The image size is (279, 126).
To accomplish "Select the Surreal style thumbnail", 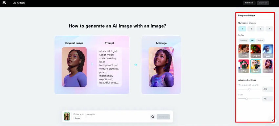I will (256, 66).
